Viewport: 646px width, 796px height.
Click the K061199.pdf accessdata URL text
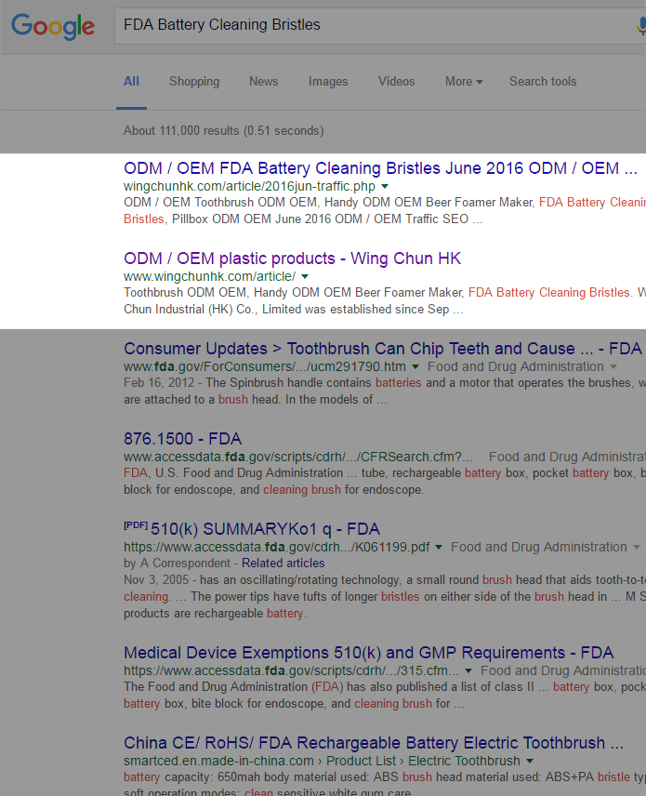[277, 547]
